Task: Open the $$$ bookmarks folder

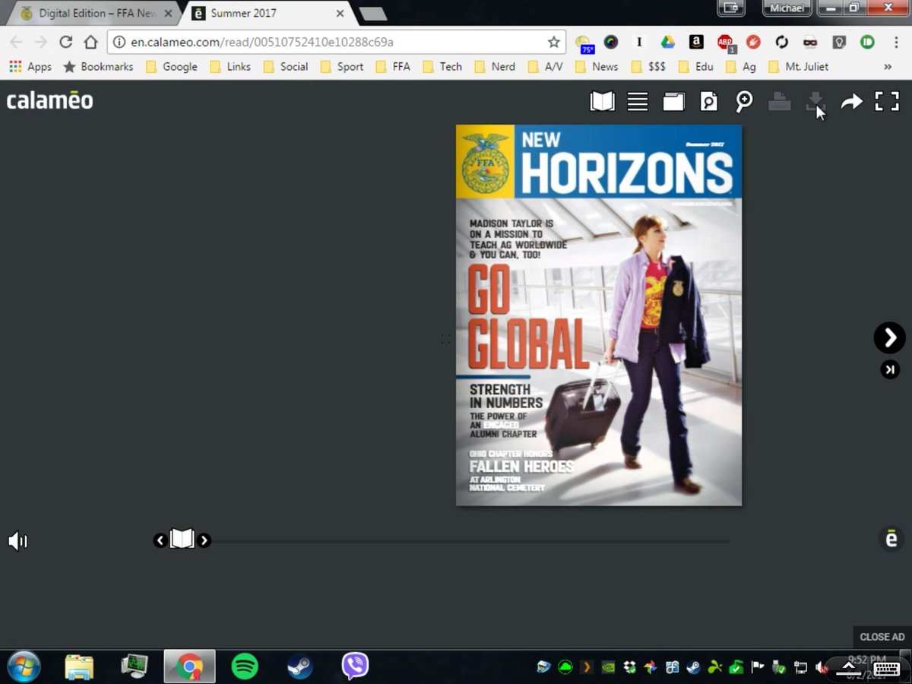Action: pos(648,67)
